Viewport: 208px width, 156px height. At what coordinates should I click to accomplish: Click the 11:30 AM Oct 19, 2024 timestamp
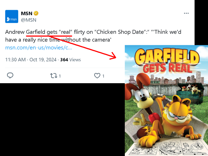point(31,60)
